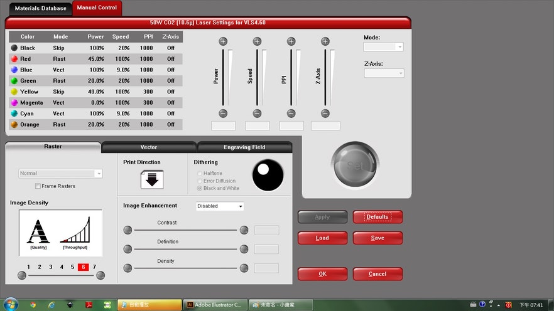The width and height of the screenshot is (554, 311).
Task: Set image density to level 4
Action: click(x=62, y=267)
